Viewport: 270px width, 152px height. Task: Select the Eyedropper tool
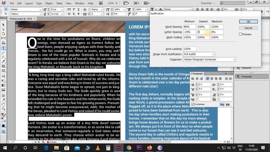coord(3,100)
